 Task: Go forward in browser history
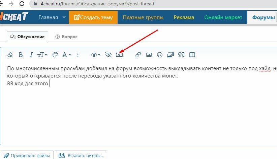(11, 4)
